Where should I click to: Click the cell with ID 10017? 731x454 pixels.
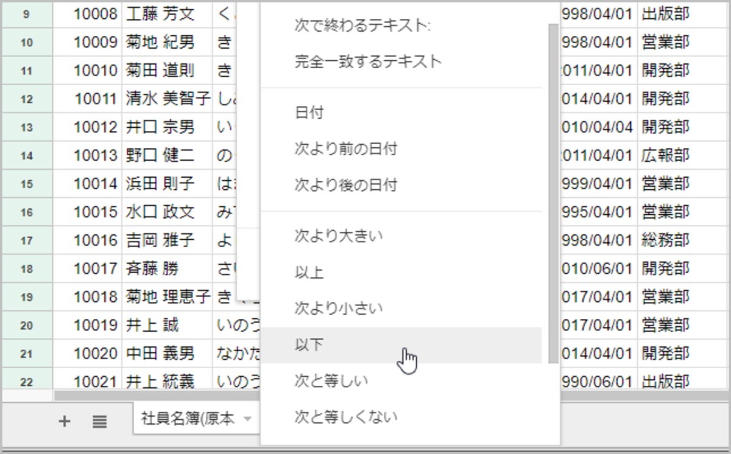point(87,268)
